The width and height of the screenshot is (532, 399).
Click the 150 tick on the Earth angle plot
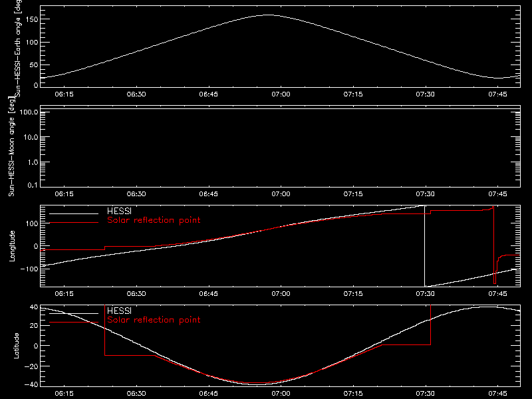33,19
